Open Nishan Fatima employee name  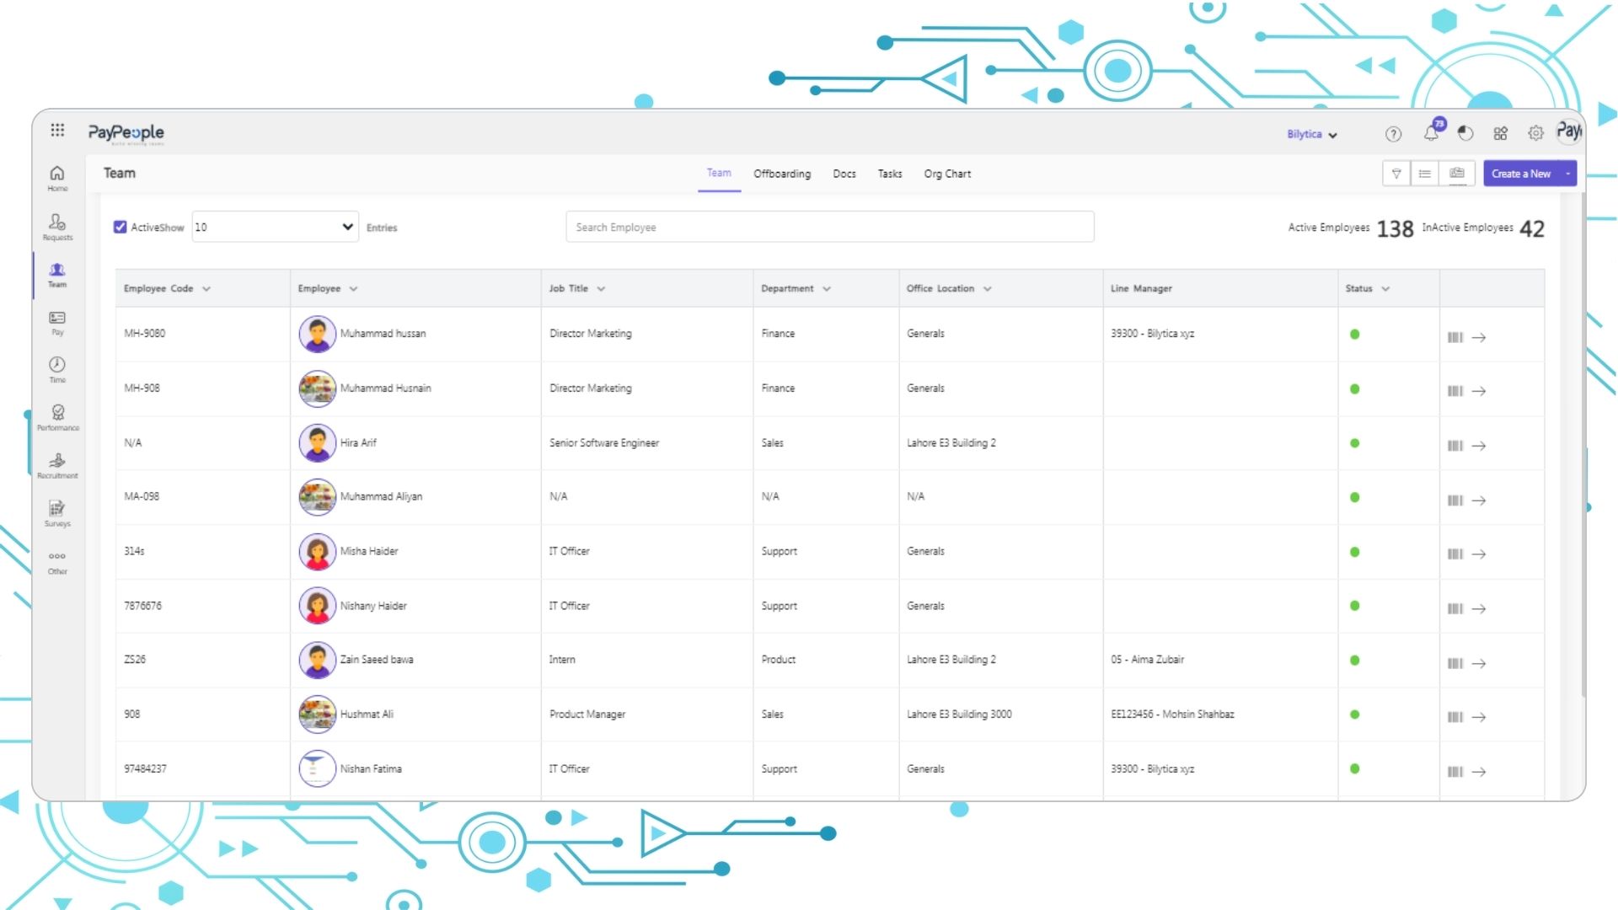coord(371,768)
